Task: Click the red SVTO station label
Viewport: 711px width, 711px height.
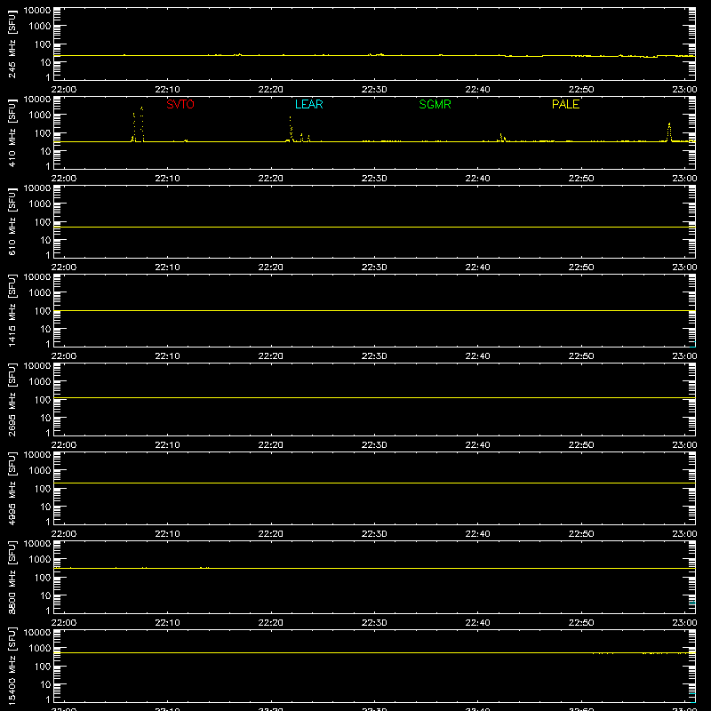Action: 180,104
